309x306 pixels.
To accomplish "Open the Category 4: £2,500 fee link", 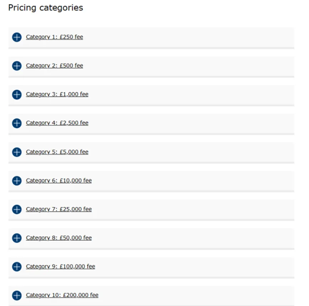I will 57,123.
